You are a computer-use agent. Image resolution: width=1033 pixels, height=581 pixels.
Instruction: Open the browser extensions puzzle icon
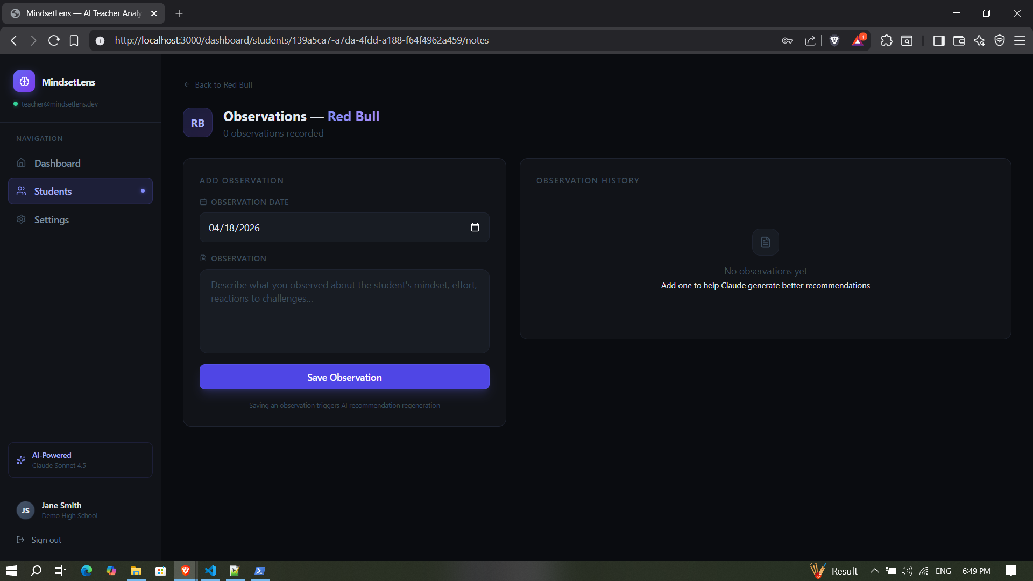(x=886, y=40)
